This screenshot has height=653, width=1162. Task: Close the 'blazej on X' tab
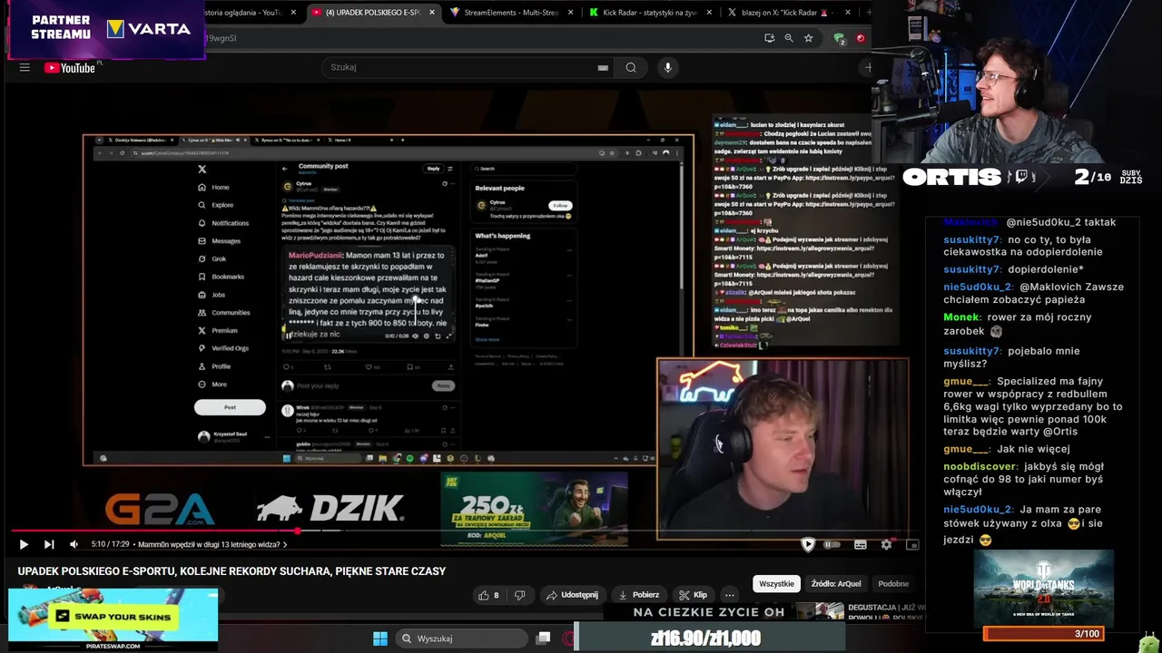pos(848,13)
